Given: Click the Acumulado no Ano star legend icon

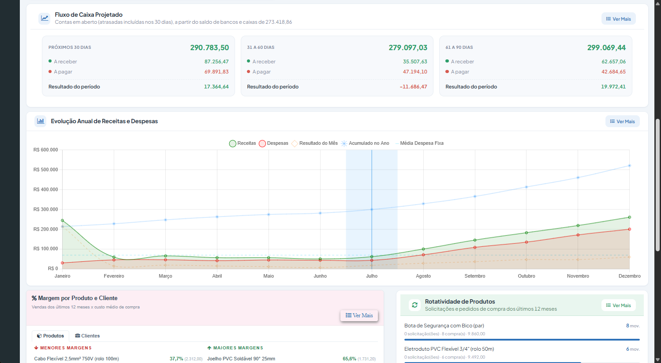Looking at the screenshot, I should click(x=344, y=143).
